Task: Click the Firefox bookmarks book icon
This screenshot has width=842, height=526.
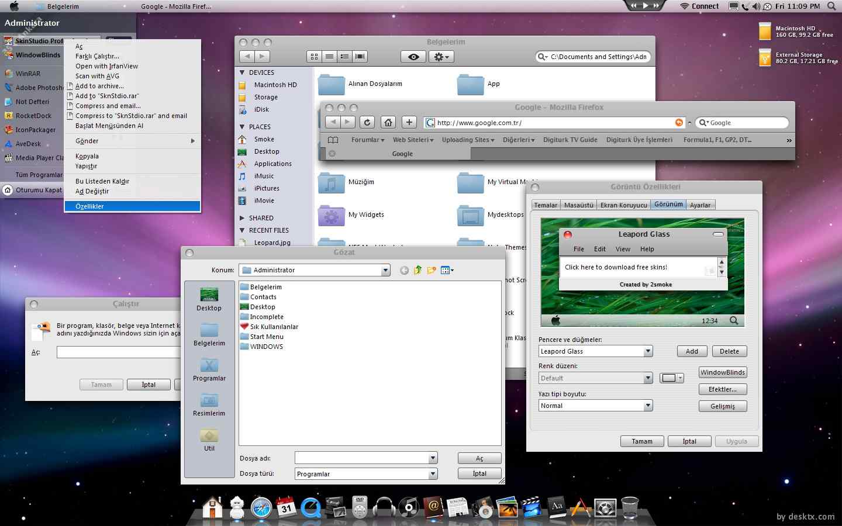Action: tap(333, 140)
